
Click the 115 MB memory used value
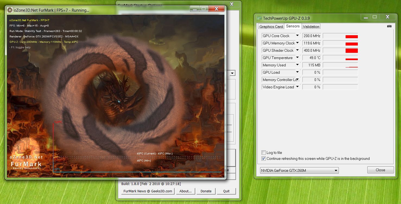pyautogui.click(x=312, y=65)
